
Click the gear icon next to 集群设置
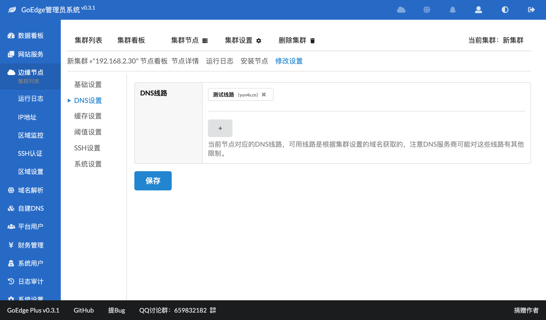tap(259, 41)
